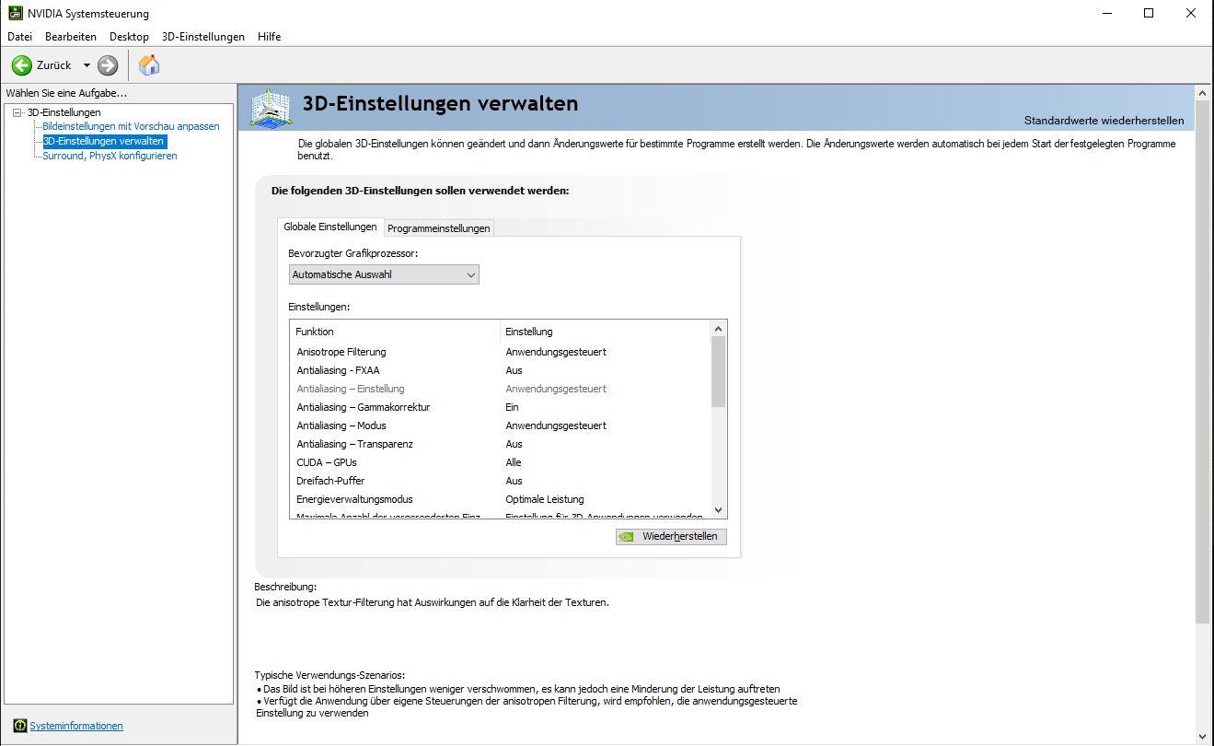Select the Dreifach-Puffer row
Screen dimensions: 1214x746
tap(501, 481)
